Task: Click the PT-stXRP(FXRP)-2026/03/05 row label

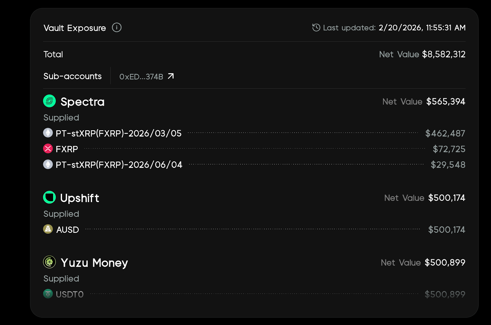Action: (x=119, y=133)
